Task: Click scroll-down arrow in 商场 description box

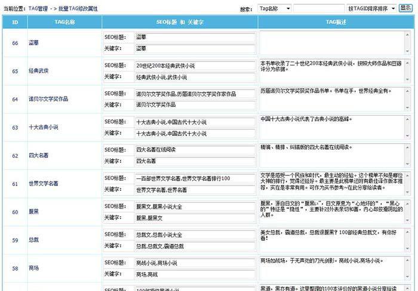Action: [407, 277]
